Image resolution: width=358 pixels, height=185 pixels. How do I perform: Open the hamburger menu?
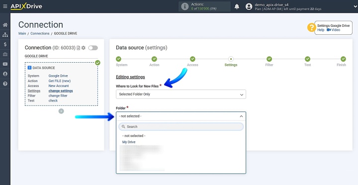point(5,6)
